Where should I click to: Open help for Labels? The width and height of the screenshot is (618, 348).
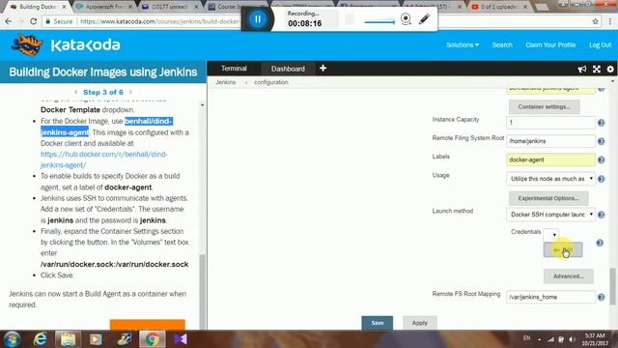[x=601, y=159]
